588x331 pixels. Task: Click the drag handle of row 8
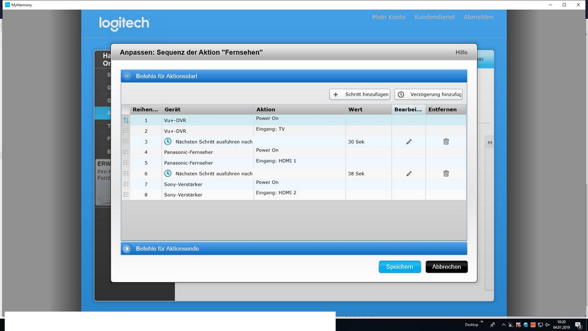click(x=126, y=195)
